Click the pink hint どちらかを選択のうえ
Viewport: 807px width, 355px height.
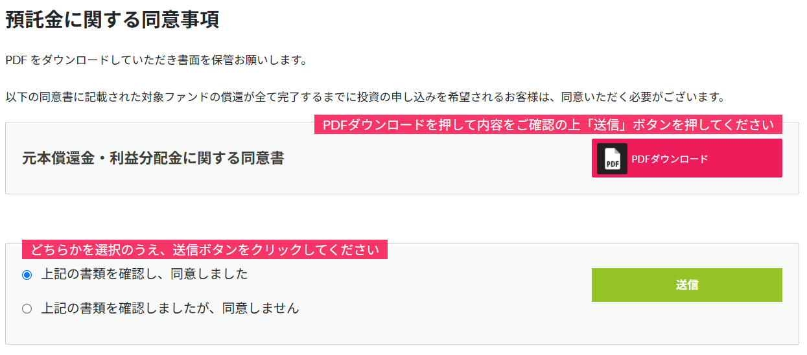[x=205, y=249]
